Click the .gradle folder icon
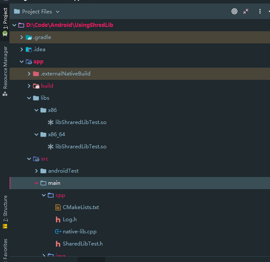 pyautogui.click(x=29, y=37)
